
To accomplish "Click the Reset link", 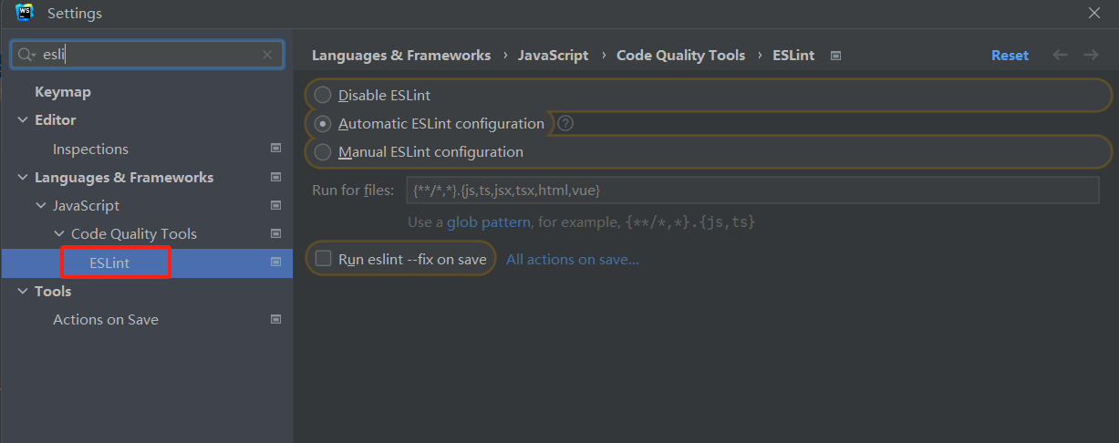I will [x=1010, y=56].
